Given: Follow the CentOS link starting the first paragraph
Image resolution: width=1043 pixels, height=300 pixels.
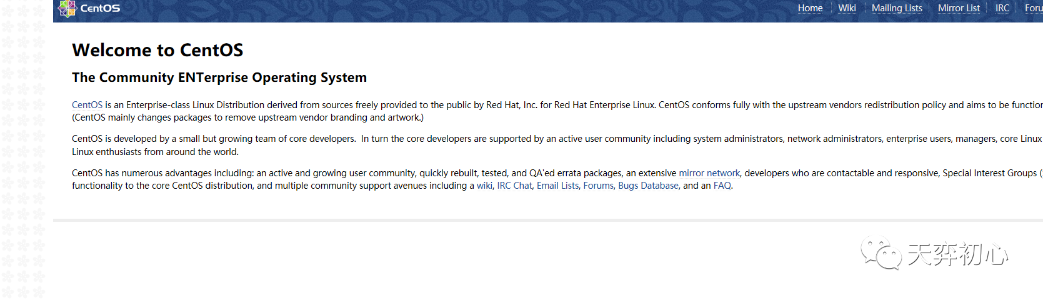Looking at the screenshot, I should click(87, 105).
